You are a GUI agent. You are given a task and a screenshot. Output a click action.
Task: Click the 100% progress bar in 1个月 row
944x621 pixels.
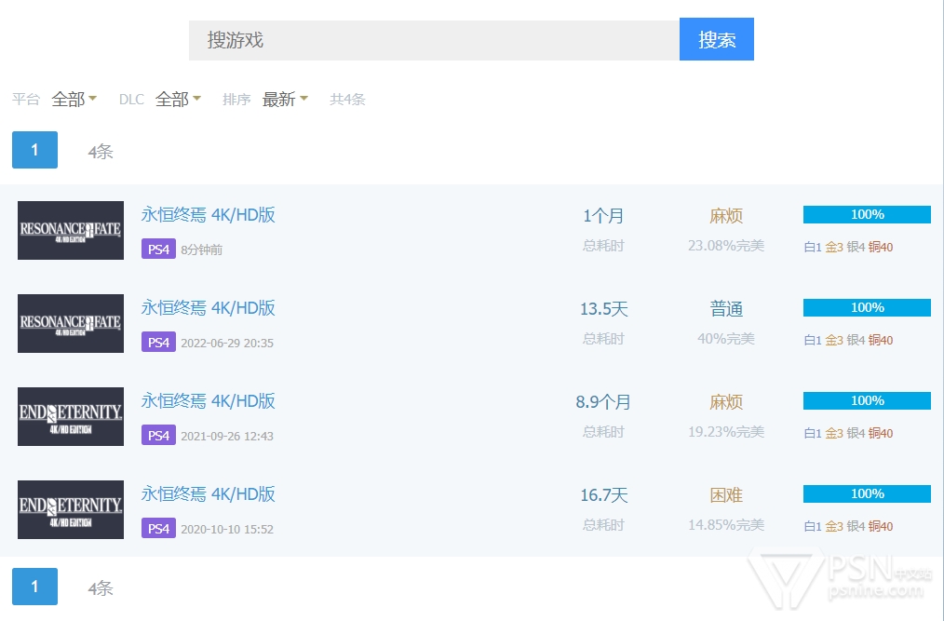click(867, 214)
